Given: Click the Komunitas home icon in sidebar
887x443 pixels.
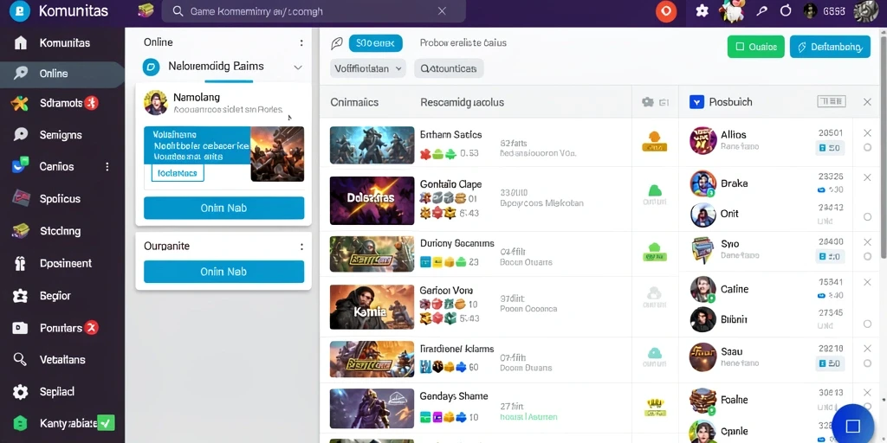Looking at the screenshot, I should pos(21,43).
